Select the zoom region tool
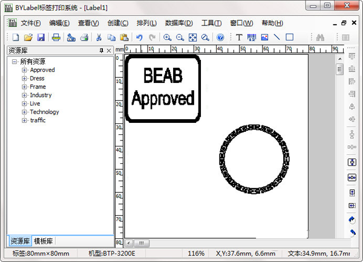This screenshot has width=363, height=262. coord(205,37)
